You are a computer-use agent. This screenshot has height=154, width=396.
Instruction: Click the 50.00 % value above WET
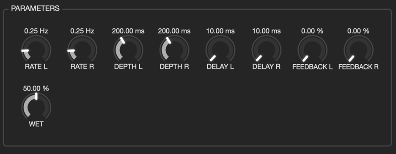(36, 88)
